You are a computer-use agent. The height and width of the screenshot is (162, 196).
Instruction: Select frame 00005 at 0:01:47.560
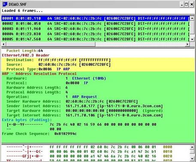click(x=96, y=39)
